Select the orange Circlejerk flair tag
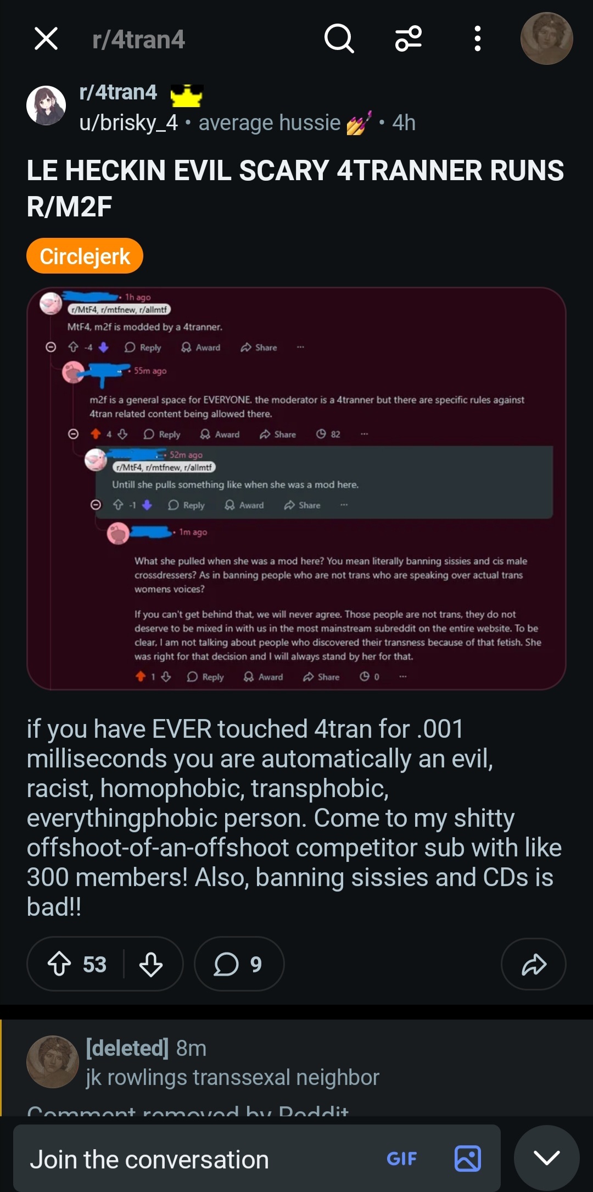The image size is (593, 1192). coord(85,256)
